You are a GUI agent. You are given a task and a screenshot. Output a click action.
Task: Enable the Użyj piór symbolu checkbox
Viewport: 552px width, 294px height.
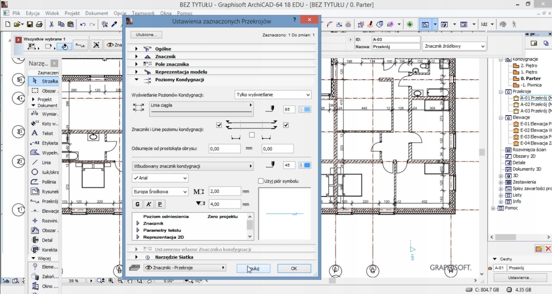tap(261, 181)
